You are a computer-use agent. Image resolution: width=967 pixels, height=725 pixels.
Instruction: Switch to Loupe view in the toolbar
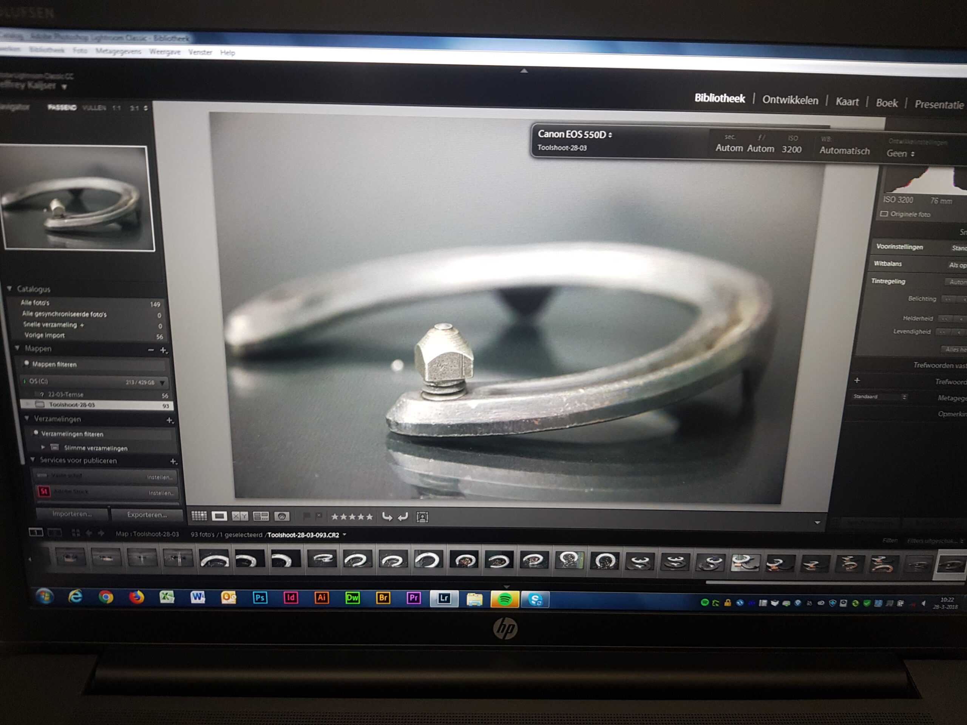[219, 516]
